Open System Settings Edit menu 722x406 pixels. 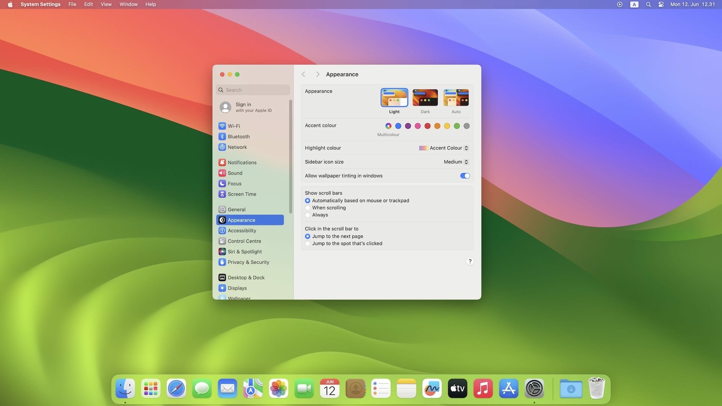tap(88, 4)
